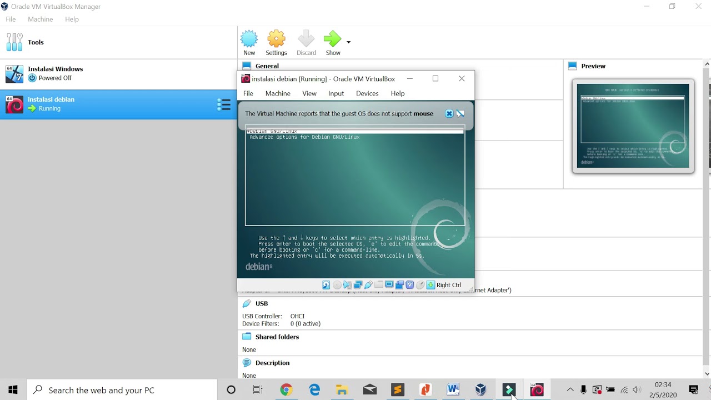Image resolution: width=711 pixels, height=400 pixels.
Task: Click the mouse integration status icon
Action: [420, 285]
